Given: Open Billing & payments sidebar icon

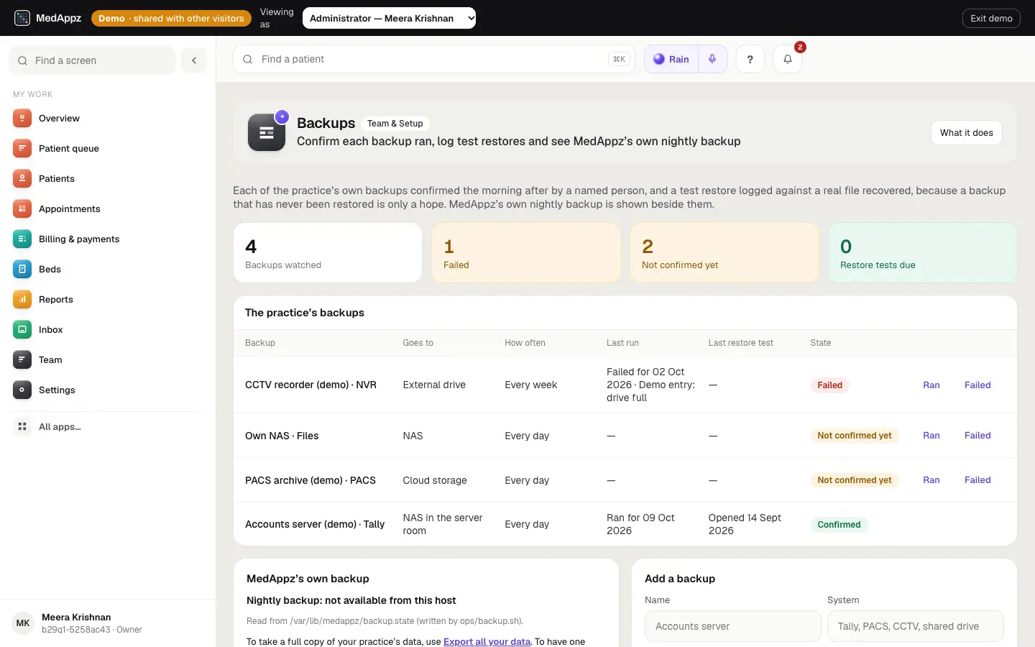Looking at the screenshot, I should pyautogui.click(x=22, y=239).
